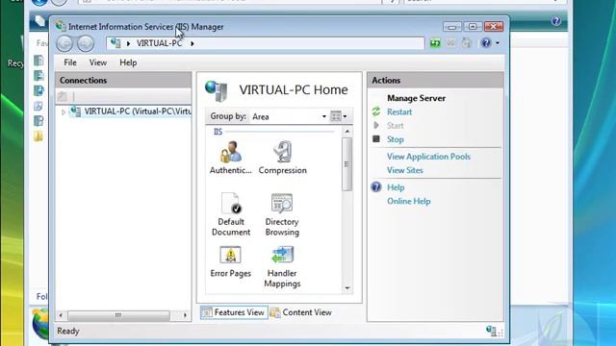Click the home icon in toolbar
The height and width of the screenshot is (346, 616).
pos(467,42)
